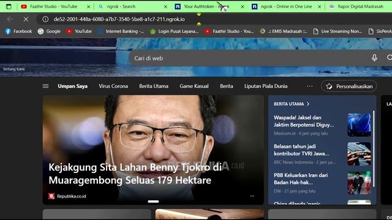Switch to ngrok - Online in One Line tab
392x220 pixels.
(x=286, y=7)
